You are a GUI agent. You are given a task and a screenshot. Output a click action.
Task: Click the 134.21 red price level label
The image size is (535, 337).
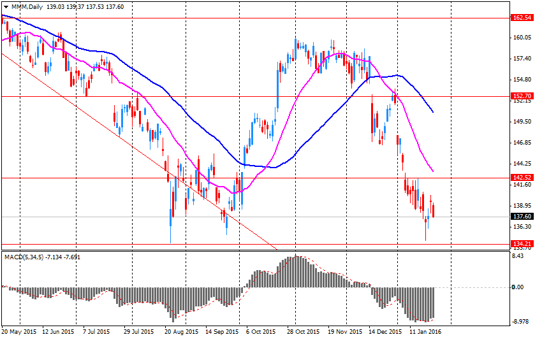pos(522,243)
